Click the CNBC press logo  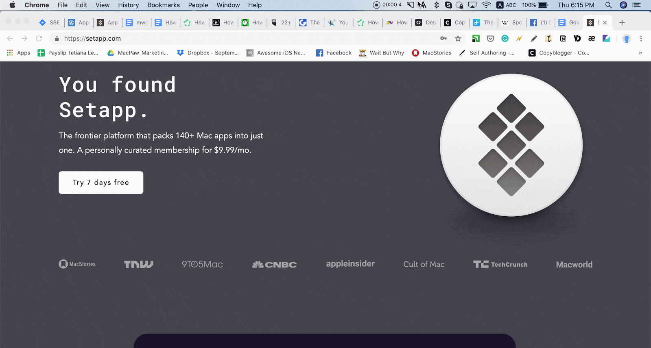pyautogui.click(x=274, y=265)
